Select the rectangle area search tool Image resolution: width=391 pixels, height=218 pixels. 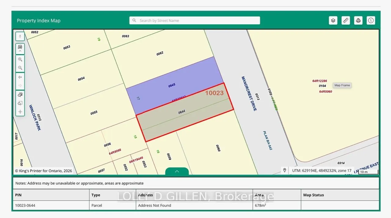click(20, 103)
